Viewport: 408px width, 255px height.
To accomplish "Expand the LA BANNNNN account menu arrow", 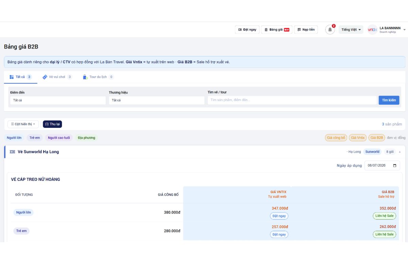I will [404, 30].
